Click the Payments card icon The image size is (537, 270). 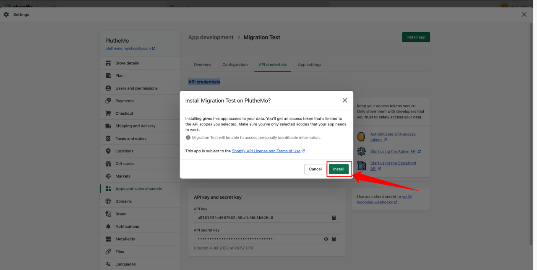point(108,101)
